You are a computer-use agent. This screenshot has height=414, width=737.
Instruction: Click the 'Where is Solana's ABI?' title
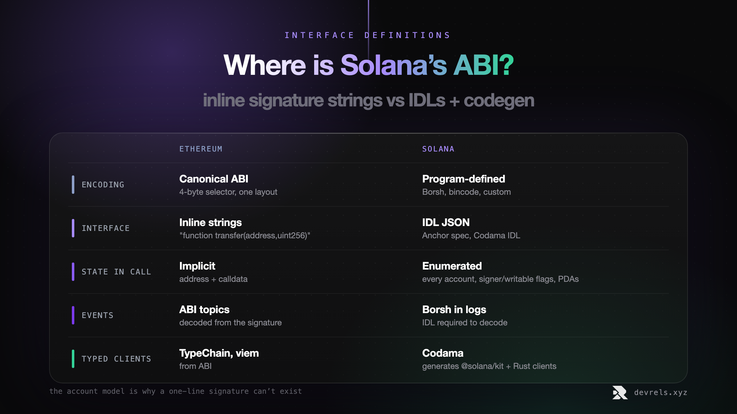click(368, 65)
